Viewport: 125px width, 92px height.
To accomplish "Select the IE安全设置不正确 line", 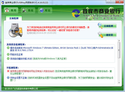I will click(61, 79).
